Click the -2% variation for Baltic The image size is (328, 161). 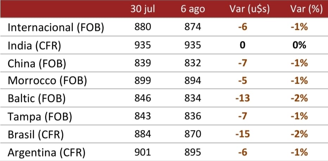pyautogui.click(x=299, y=98)
